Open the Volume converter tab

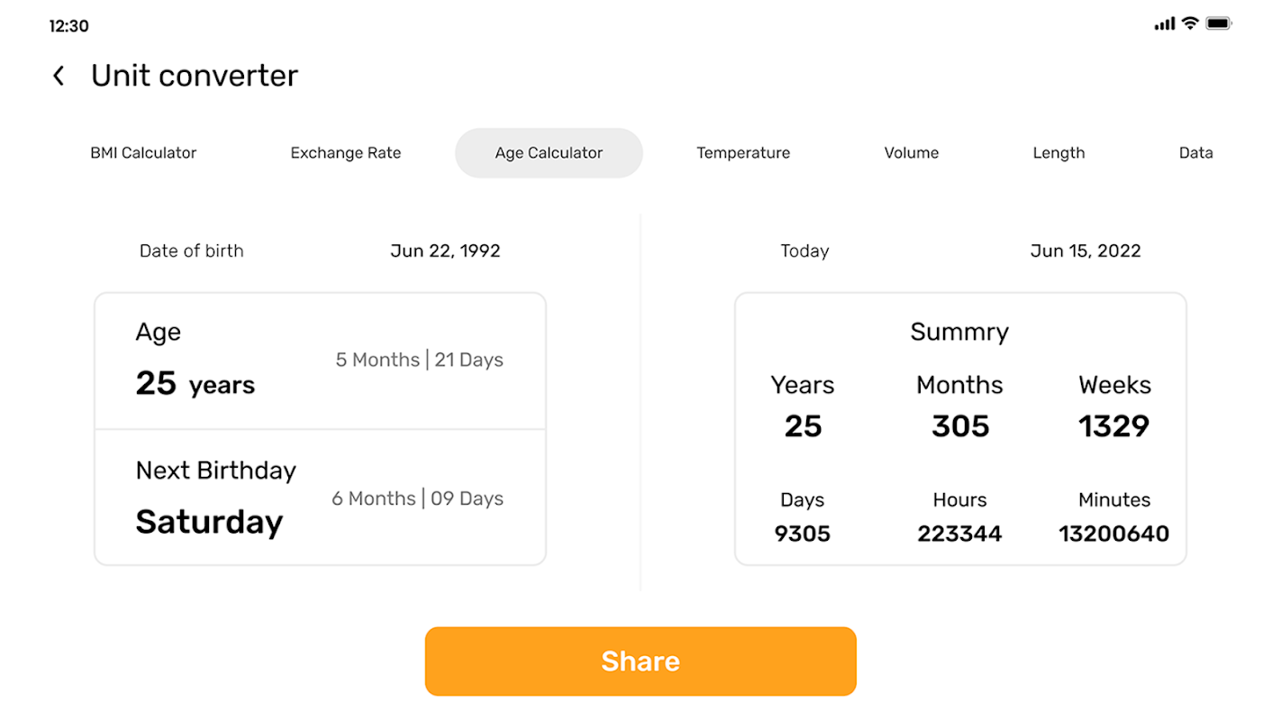[x=911, y=153]
